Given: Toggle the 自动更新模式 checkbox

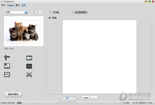Looking at the screenshot, I should pyautogui.click(x=72, y=12).
